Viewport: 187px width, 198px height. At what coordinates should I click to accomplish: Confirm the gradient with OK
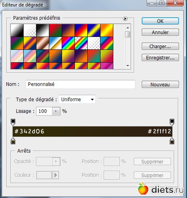[x=160, y=21]
